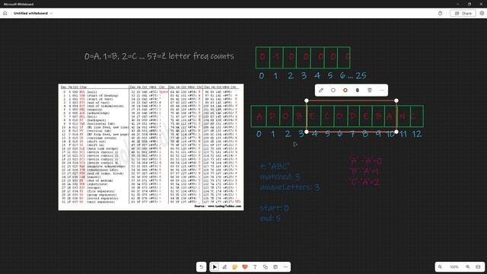Image resolution: width=487 pixels, height=274 pixels.
Task: Select the 'letter freq counts' heading text
Action: click(x=201, y=56)
